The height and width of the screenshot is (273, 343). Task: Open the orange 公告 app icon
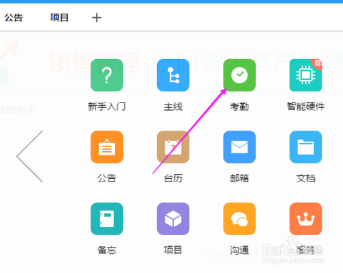pyautogui.click(x=107, y=147)
